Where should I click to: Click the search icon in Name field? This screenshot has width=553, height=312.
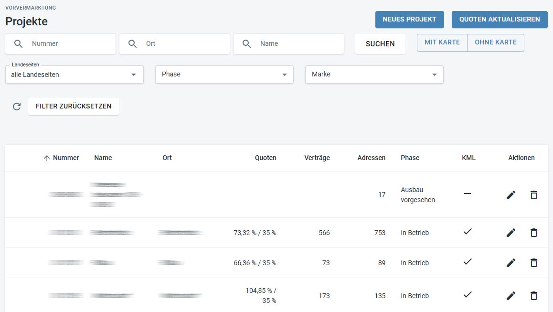(247, 44)
